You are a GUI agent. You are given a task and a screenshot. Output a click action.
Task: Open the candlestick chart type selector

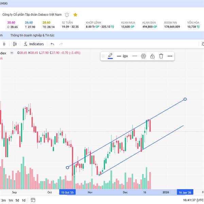coord(15,44)
